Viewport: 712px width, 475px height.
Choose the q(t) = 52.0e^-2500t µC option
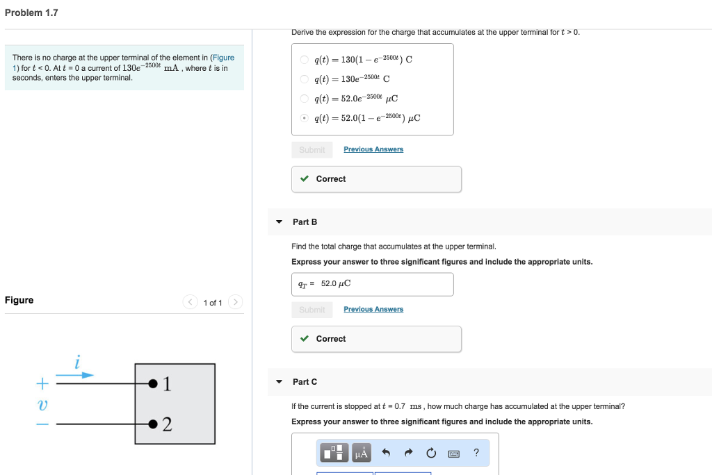pos(305,98)
